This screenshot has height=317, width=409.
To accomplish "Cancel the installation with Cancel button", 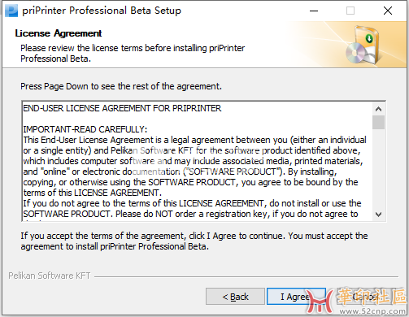I will 365,297.
